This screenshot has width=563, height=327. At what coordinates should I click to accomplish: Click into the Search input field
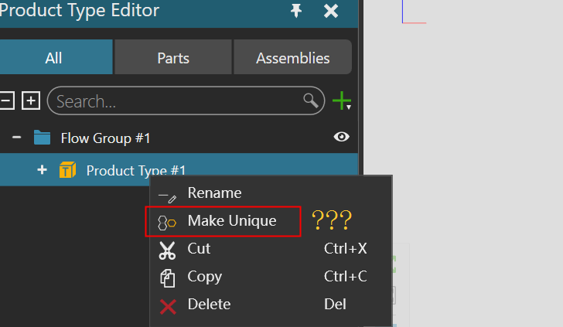click(174, 100)
